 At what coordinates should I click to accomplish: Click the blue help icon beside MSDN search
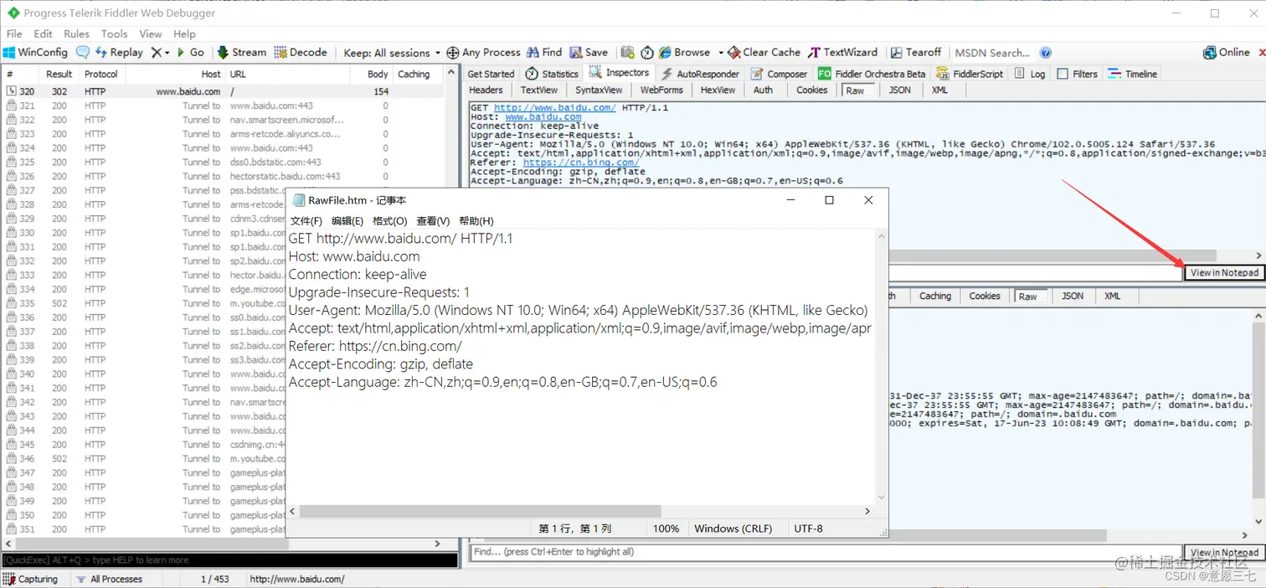1045,53
